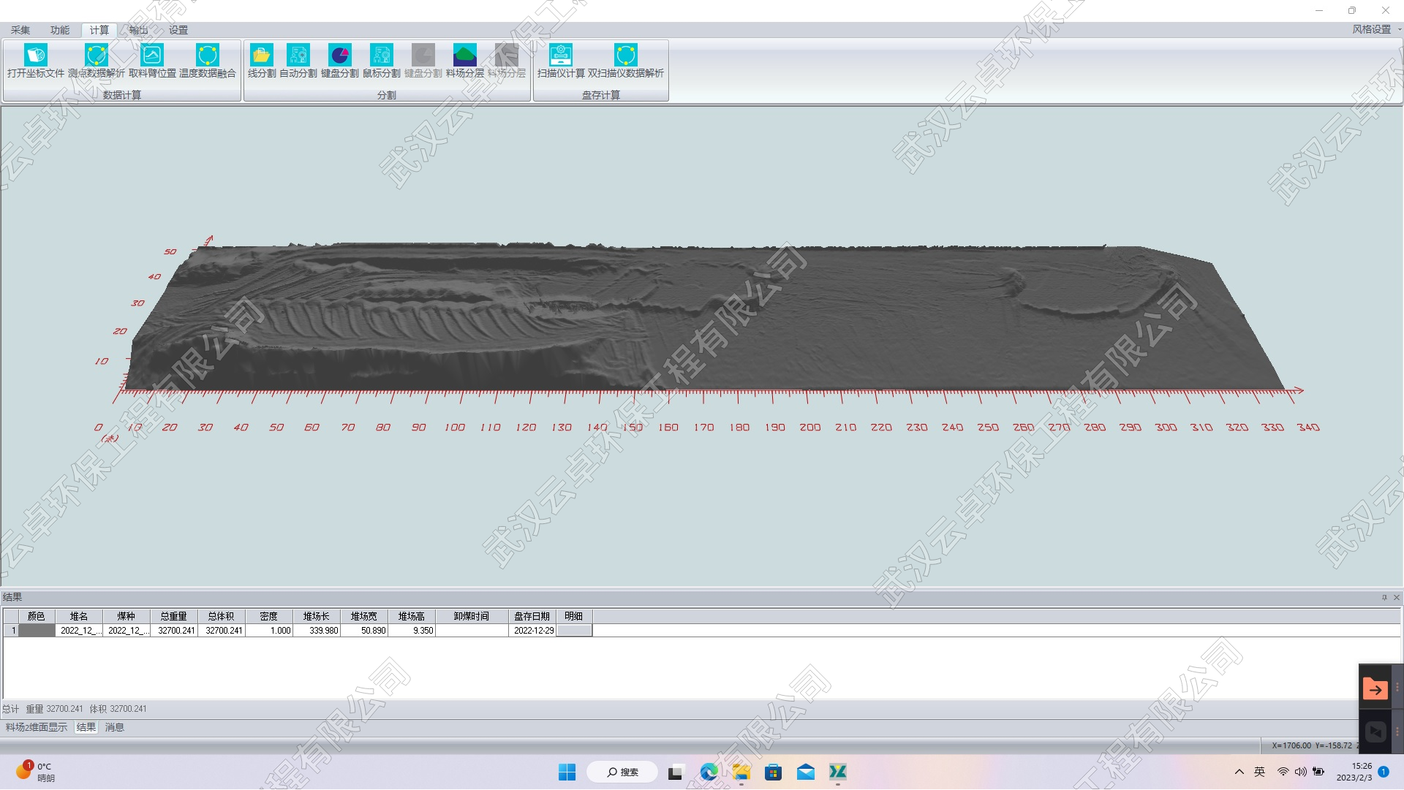Open Task View from taskbar
The height and width of the screenshot is (790, 1404).
click(x=676, y=772)
